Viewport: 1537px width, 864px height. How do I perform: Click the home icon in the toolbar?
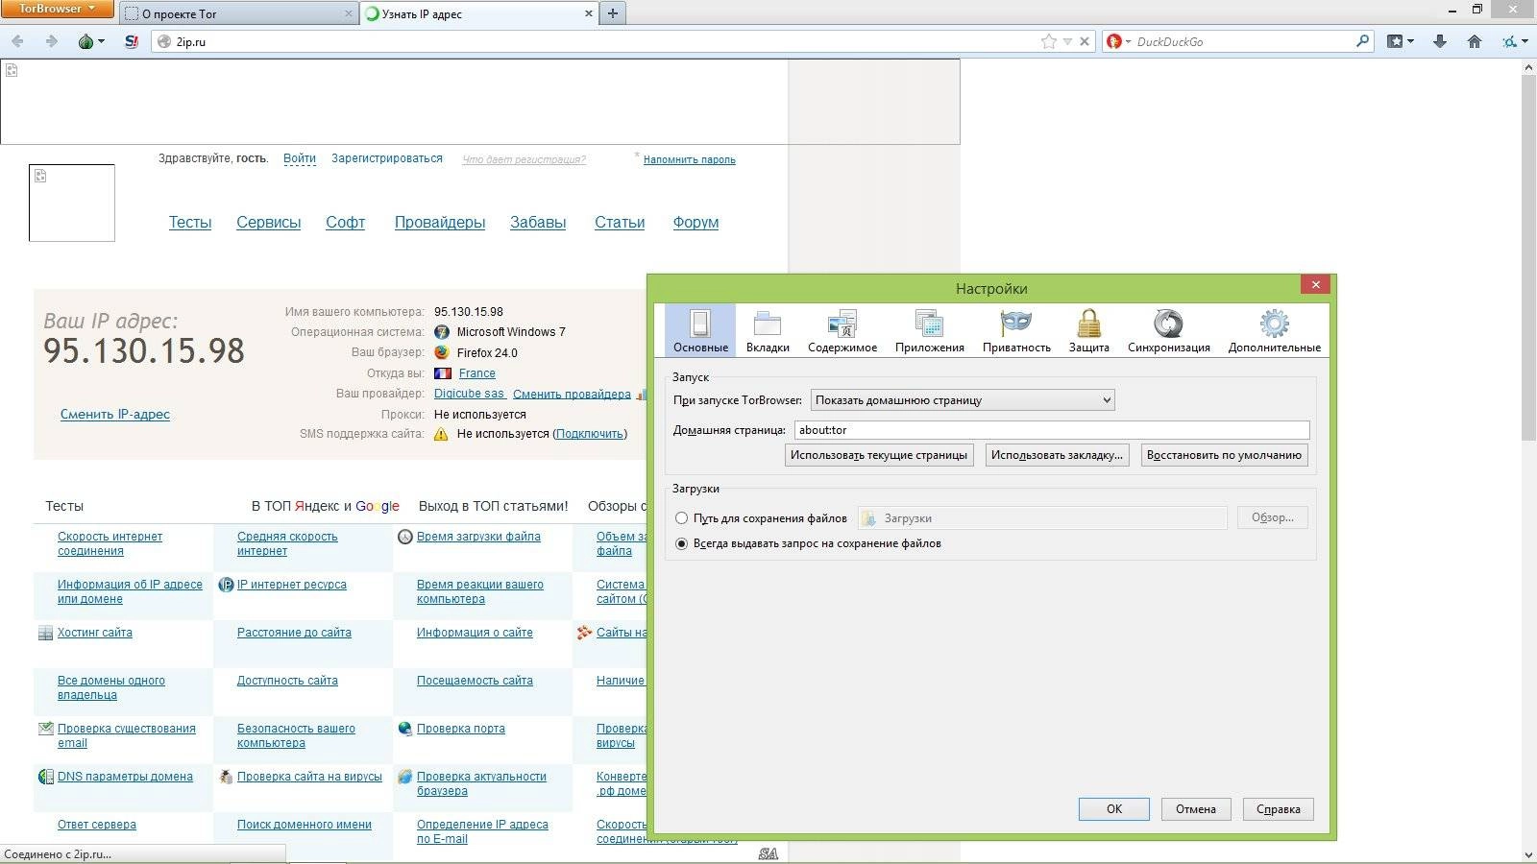(1475, 41)
